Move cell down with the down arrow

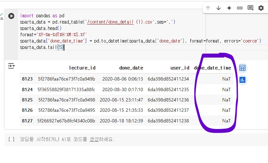219,8
